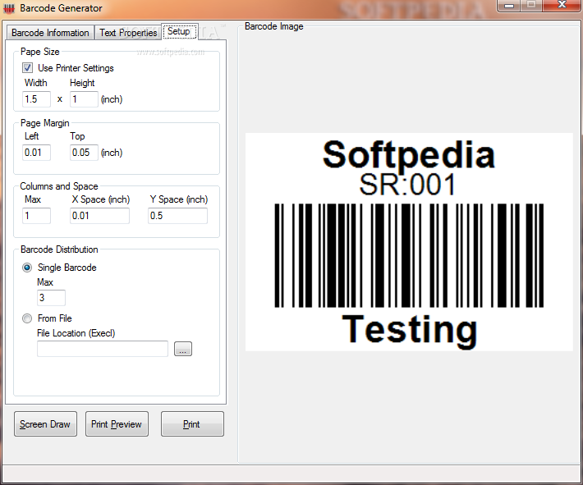Select the Setup tab
Screen dimensions: 583x485
coord(179,31)
